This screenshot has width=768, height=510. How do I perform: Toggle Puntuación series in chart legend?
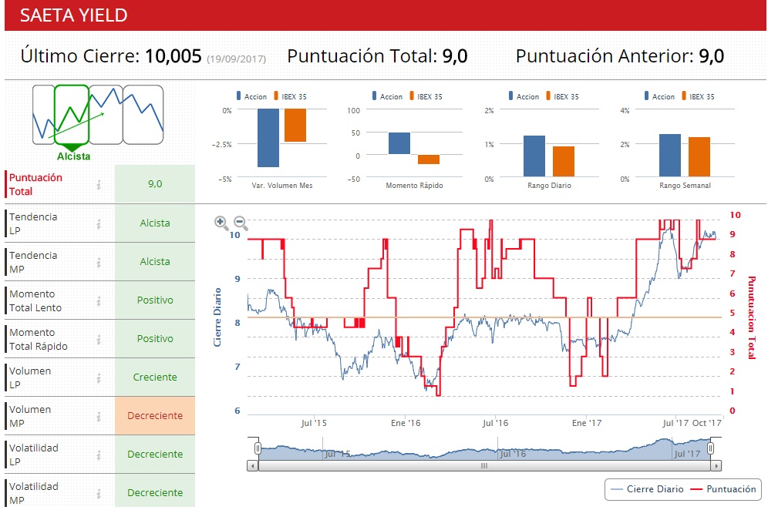pyautogui.click(x=723, y=489)
